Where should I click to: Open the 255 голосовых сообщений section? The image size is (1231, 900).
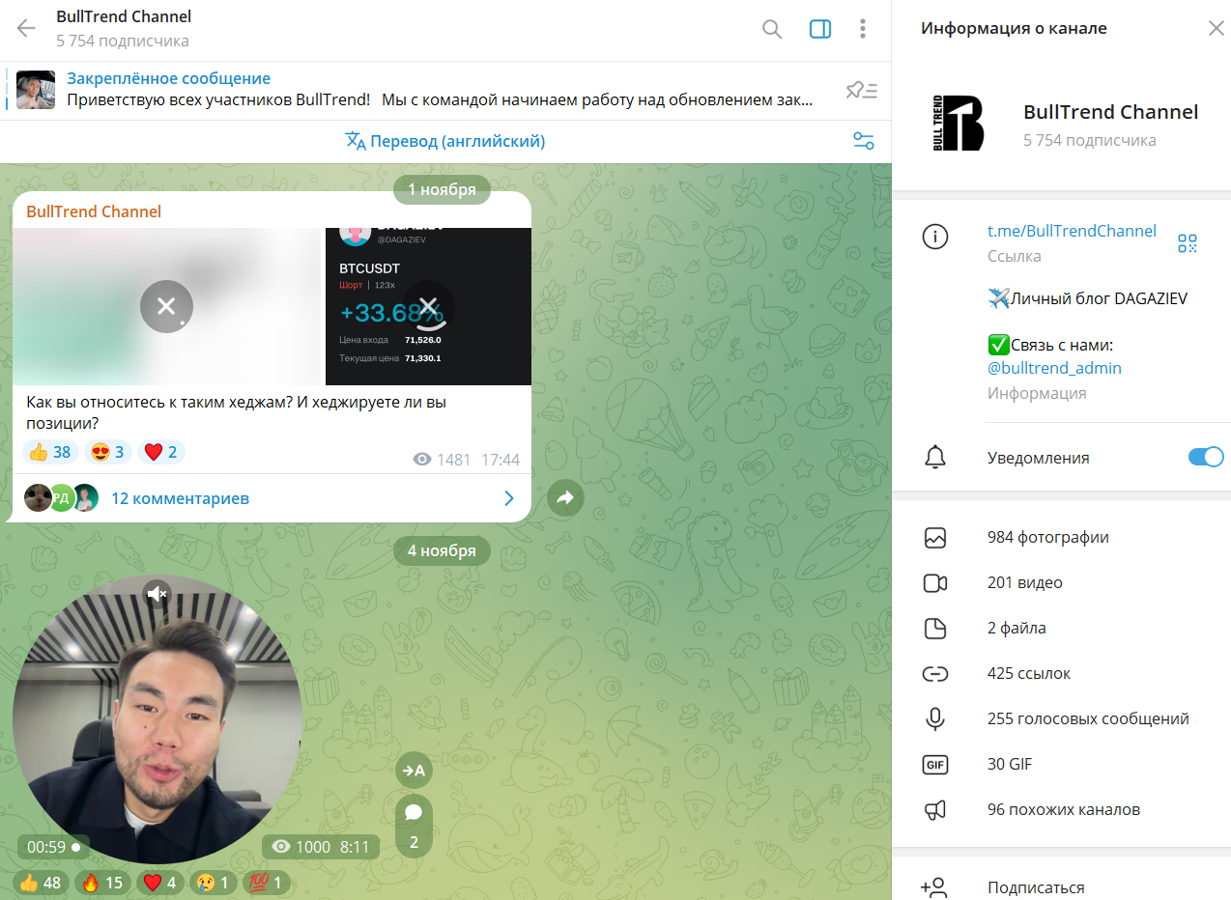click(x=1087, y=718)
